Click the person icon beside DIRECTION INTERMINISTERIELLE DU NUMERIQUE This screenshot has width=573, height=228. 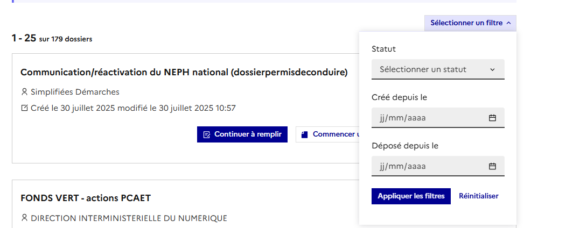(x=24, y=218)
